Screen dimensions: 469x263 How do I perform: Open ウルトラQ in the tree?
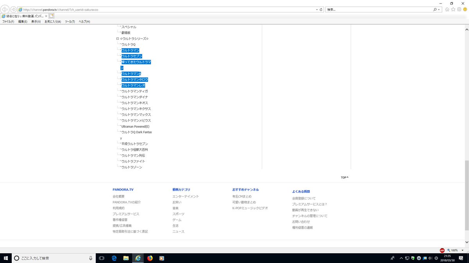click(128, 44)
